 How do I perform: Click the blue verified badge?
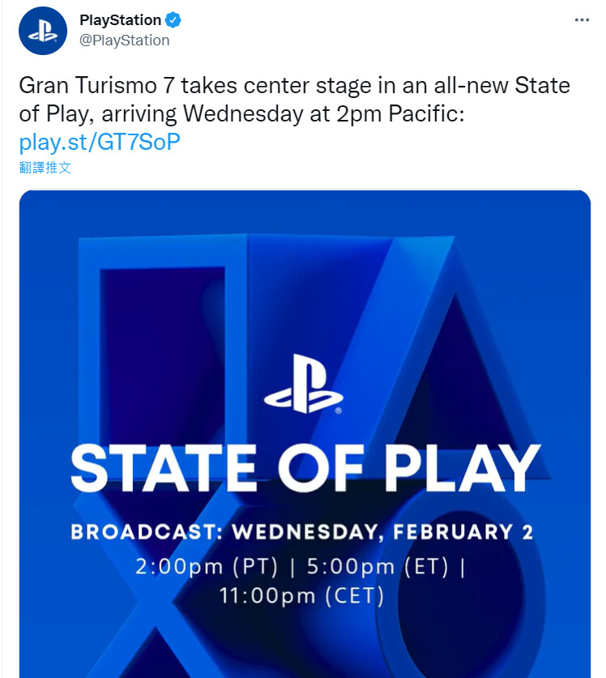point(174,20)
